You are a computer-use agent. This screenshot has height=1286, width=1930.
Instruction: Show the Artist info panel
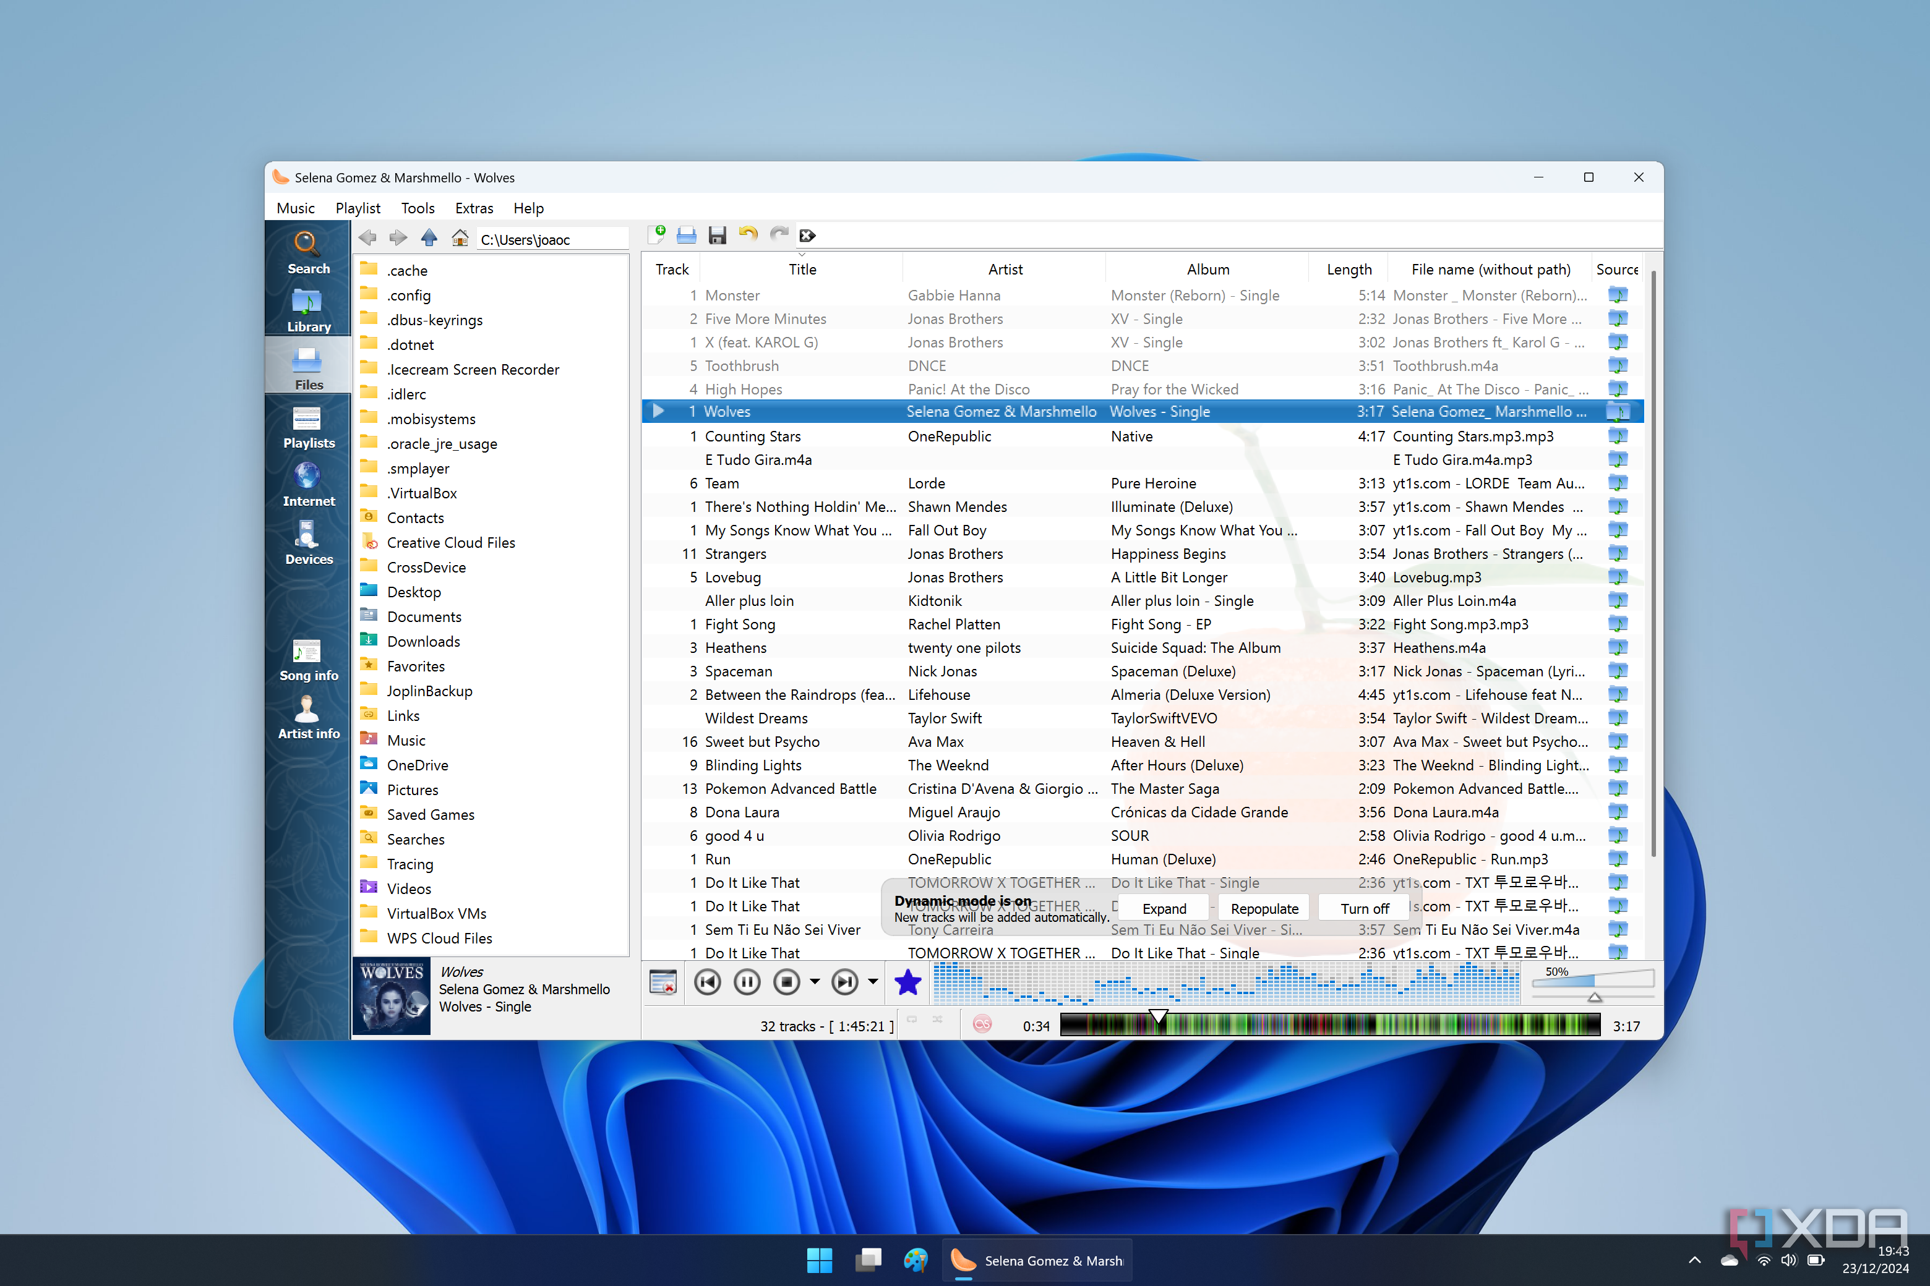309,717
